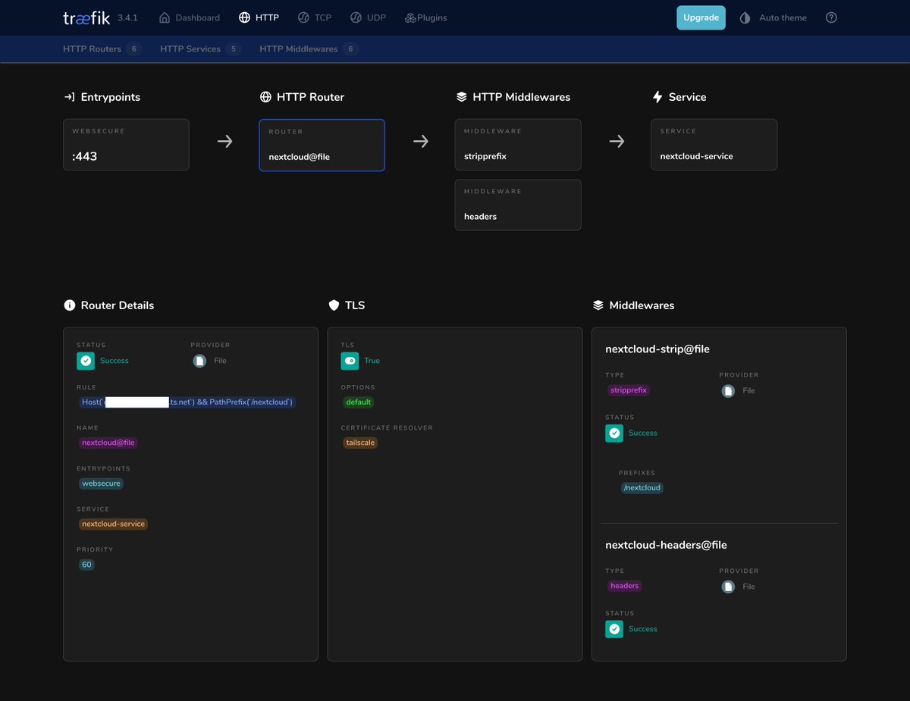Click the Entrypoints heading icon
Screen dimensions: 910x701
[69, 97]
